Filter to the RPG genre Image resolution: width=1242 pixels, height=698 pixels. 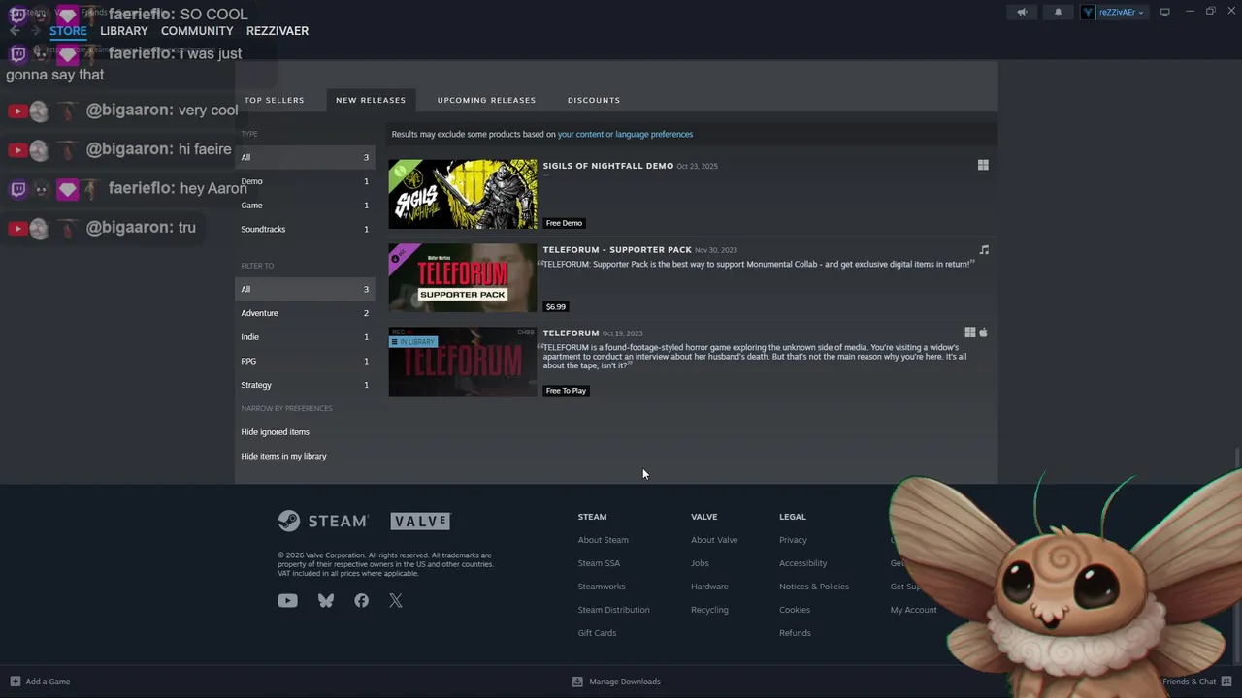coord(305,361)
